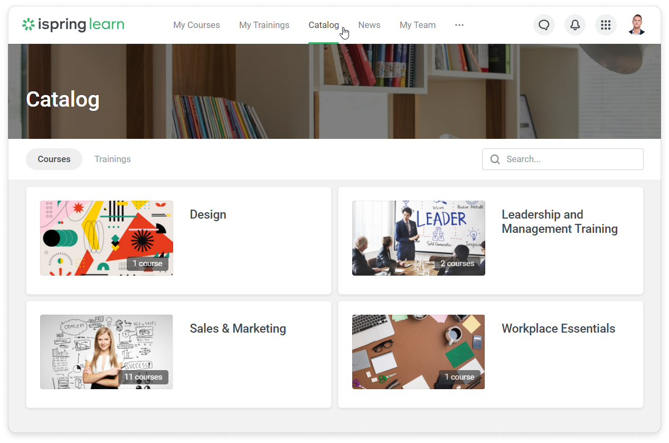Image resolution: width=669 pixels, height=443 pixels.
Task: Open the apps grid menu icon
Action: [606, 25]
